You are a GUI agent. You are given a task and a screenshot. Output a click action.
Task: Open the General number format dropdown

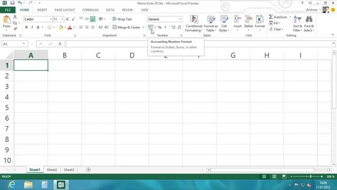point(180,19)
